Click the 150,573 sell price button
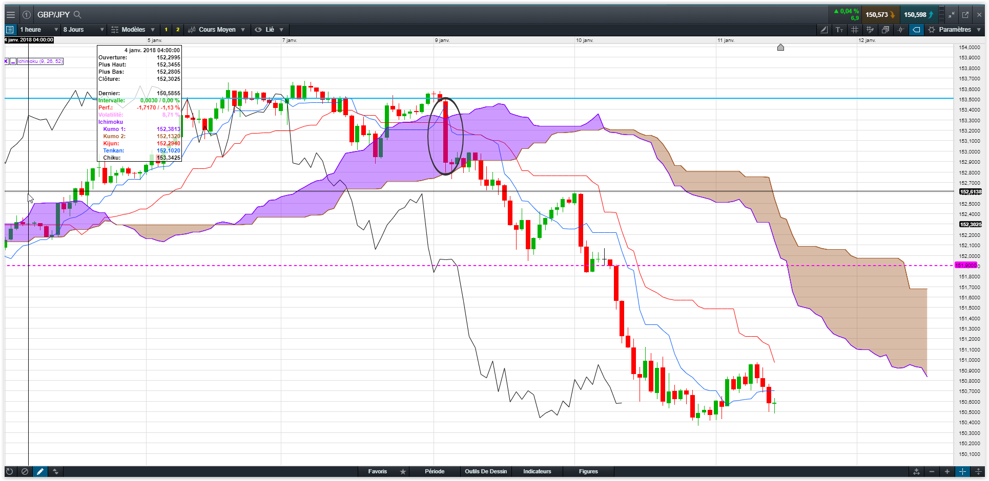This screenshot has width=989, height=481. pyautogui.click(x=879, y=15)
